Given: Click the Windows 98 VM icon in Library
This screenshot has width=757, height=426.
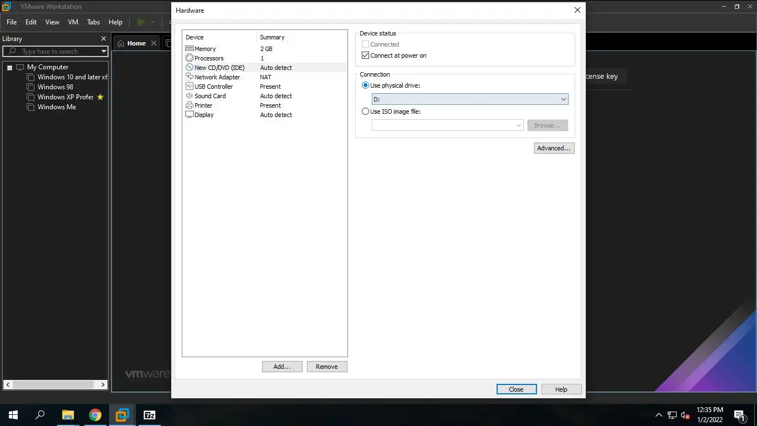Looking at the screenshot, I should pyautogui.click(x=30, y=87).
